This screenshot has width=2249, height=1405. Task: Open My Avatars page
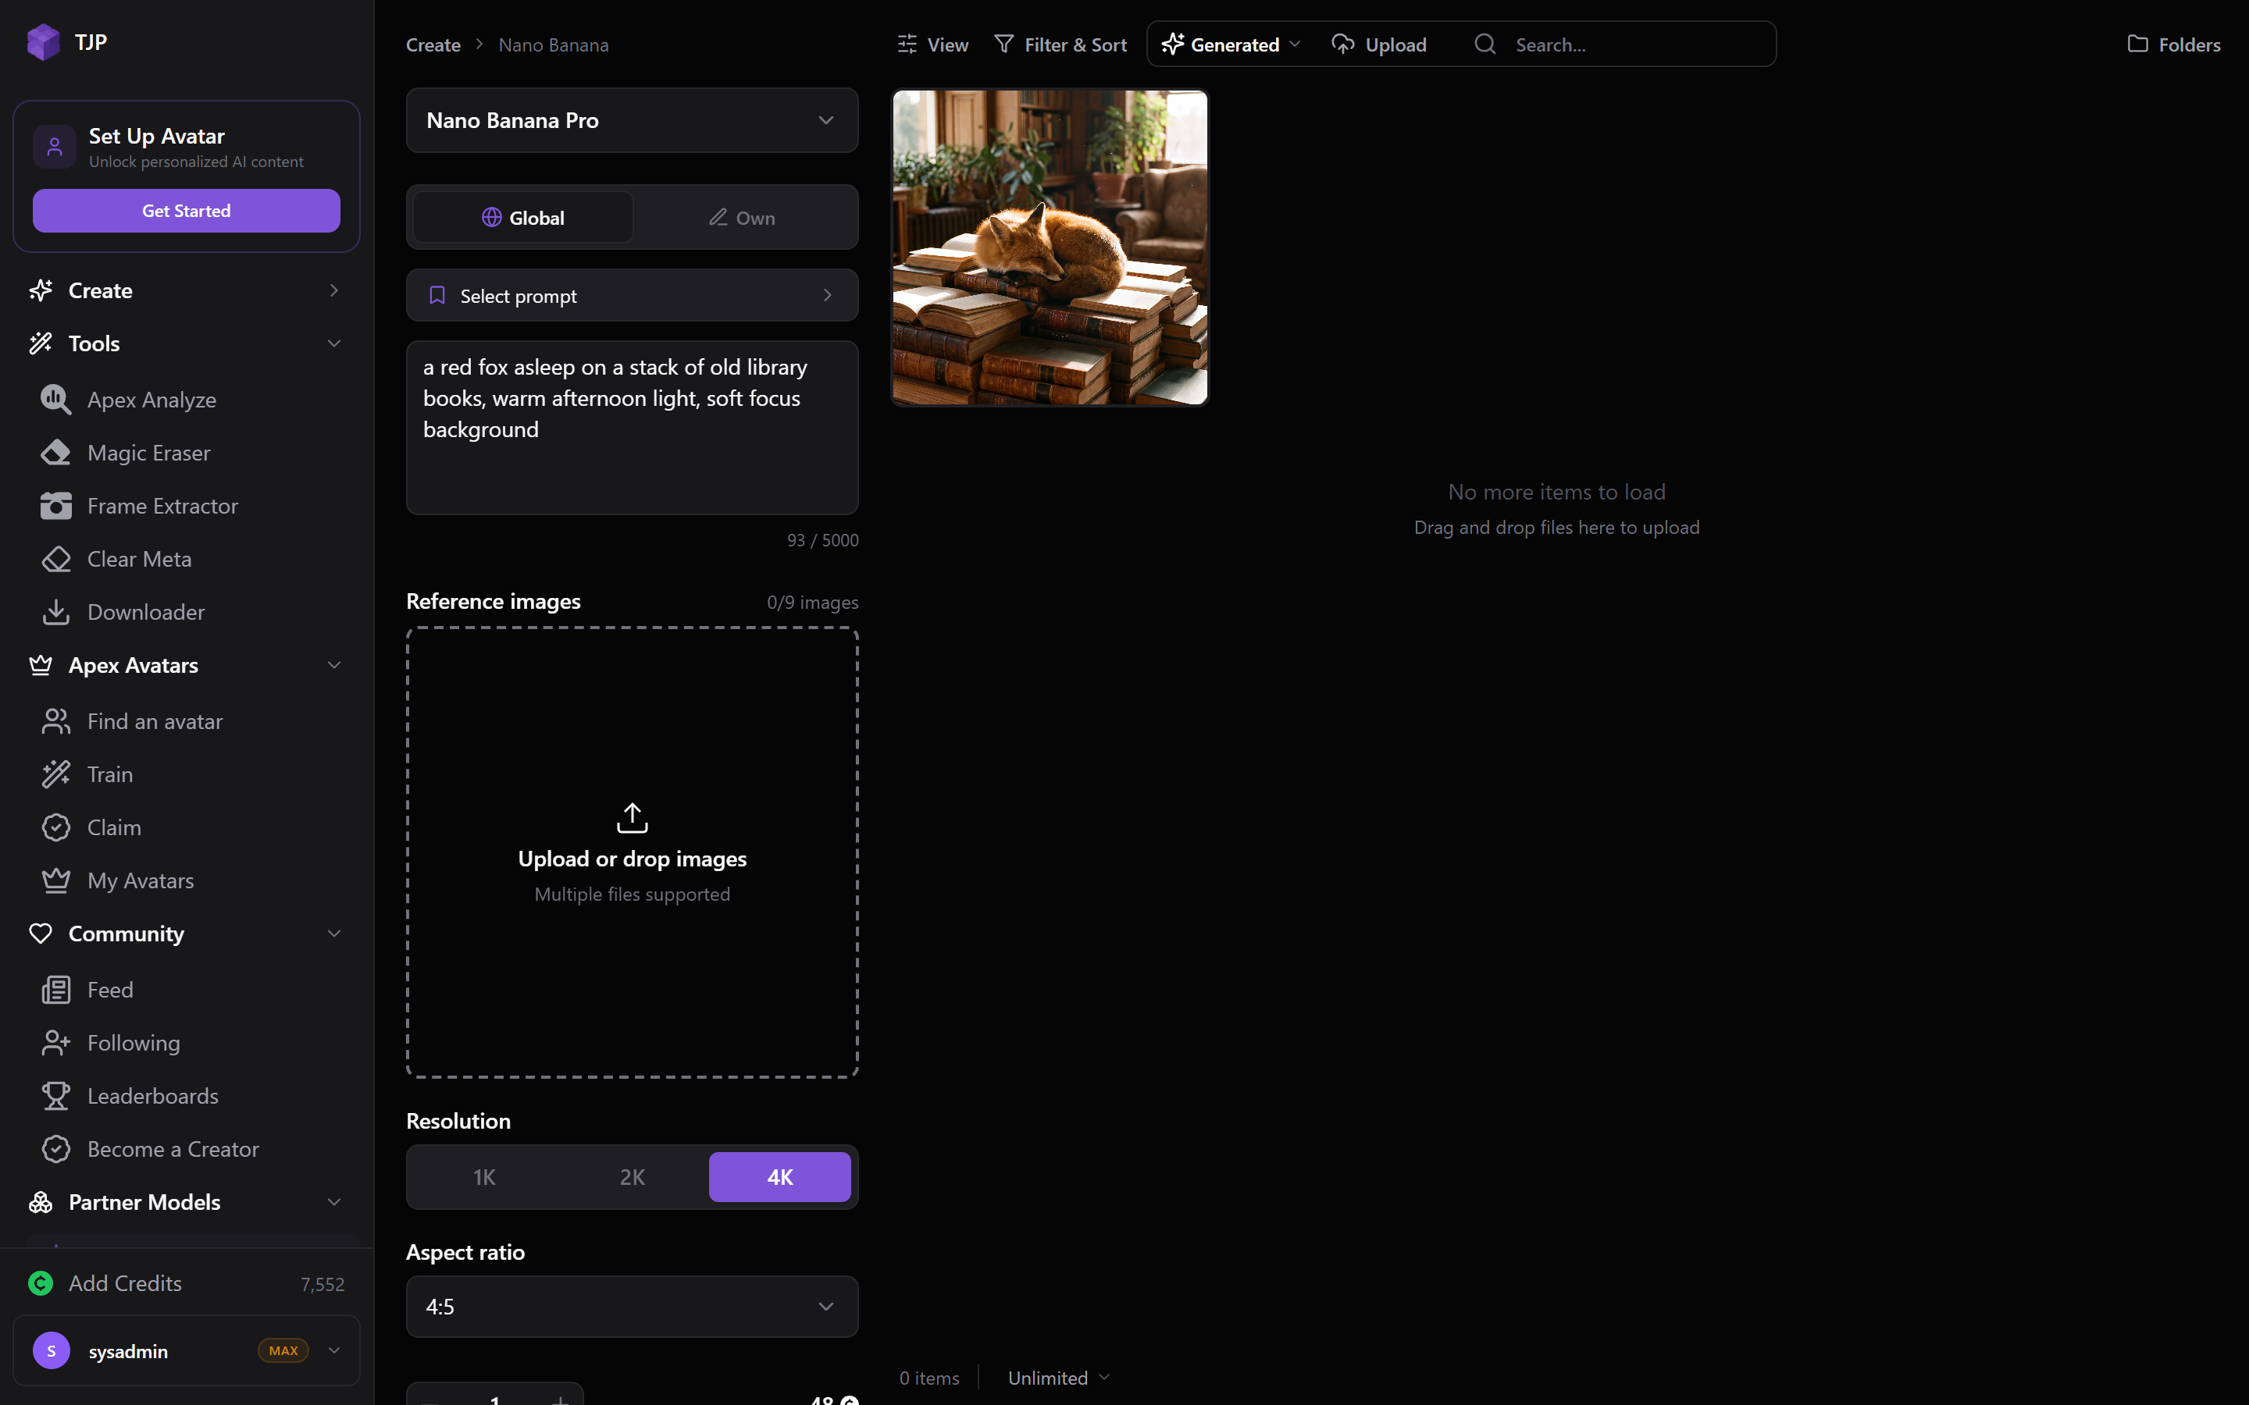pos(141,880)
